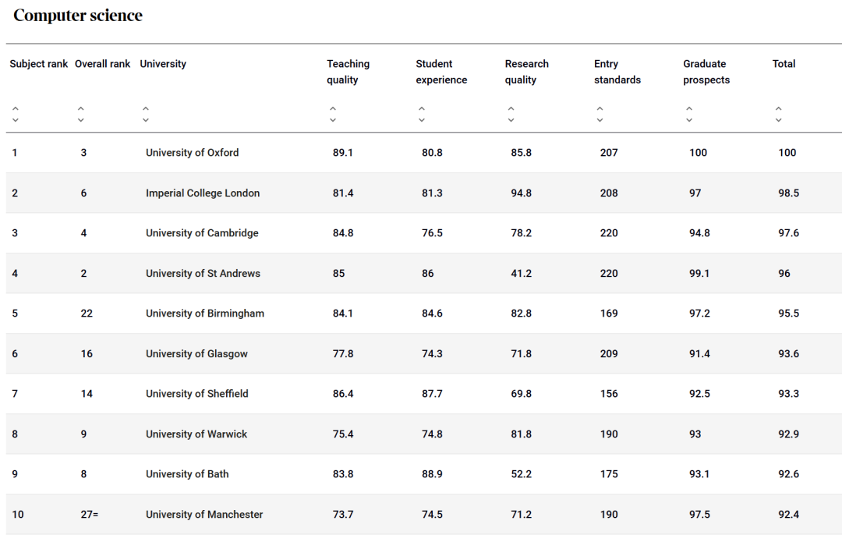Sort Total column ascending arrow
842x535 pixels.
pos(778,108)
